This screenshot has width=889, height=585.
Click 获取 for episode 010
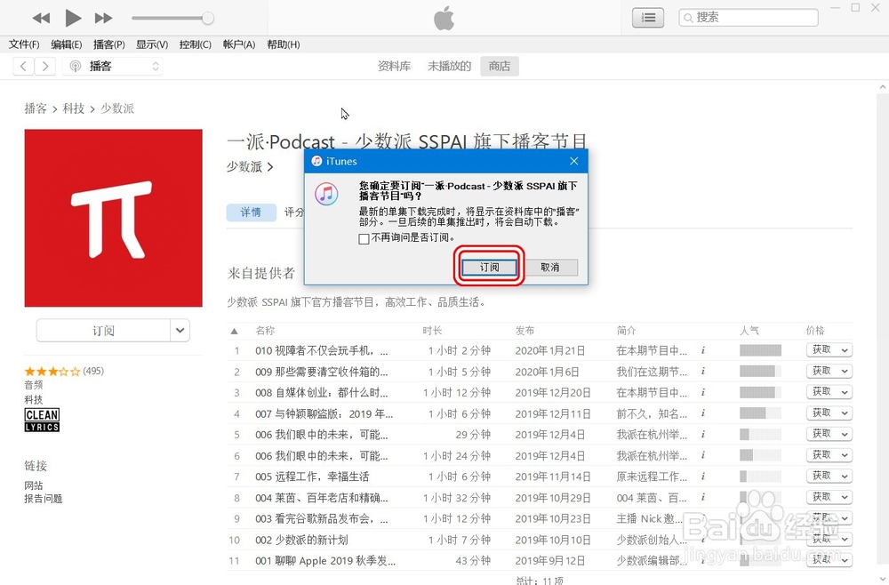tap(821, 349)
